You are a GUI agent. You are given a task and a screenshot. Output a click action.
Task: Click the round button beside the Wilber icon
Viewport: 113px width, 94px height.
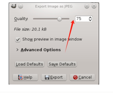point(21,6)
